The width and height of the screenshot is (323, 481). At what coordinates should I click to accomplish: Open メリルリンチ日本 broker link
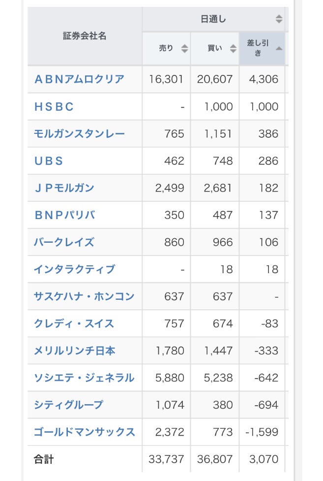click(x=74, y=351)
